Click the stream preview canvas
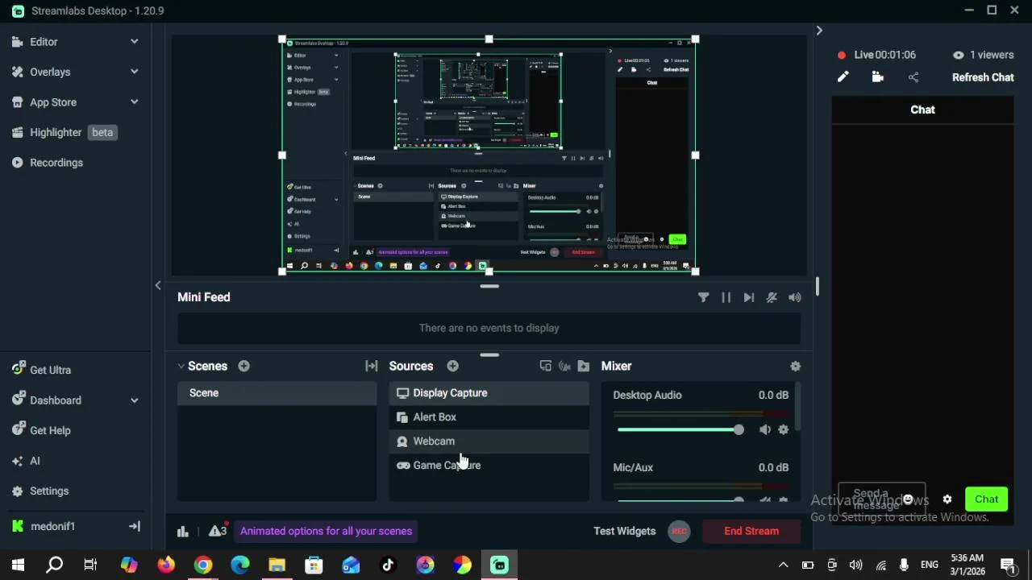This screenshot has width=1032, height=580. 489,155
